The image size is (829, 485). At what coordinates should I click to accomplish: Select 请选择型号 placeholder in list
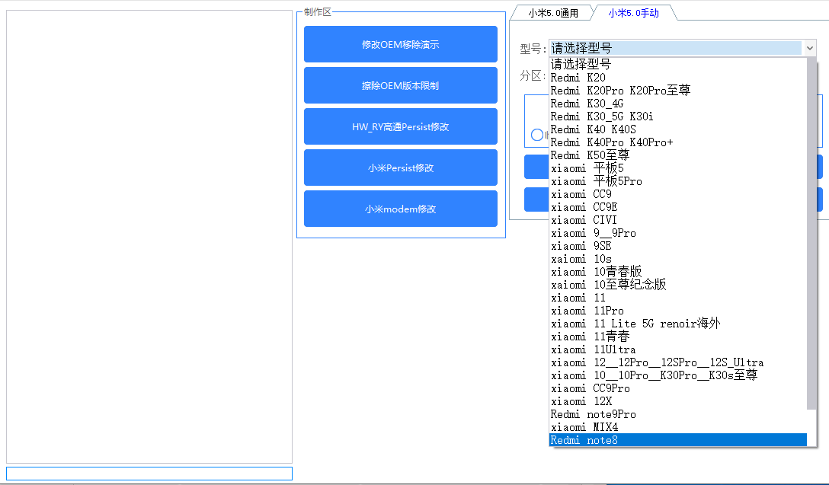coord(678,65)
